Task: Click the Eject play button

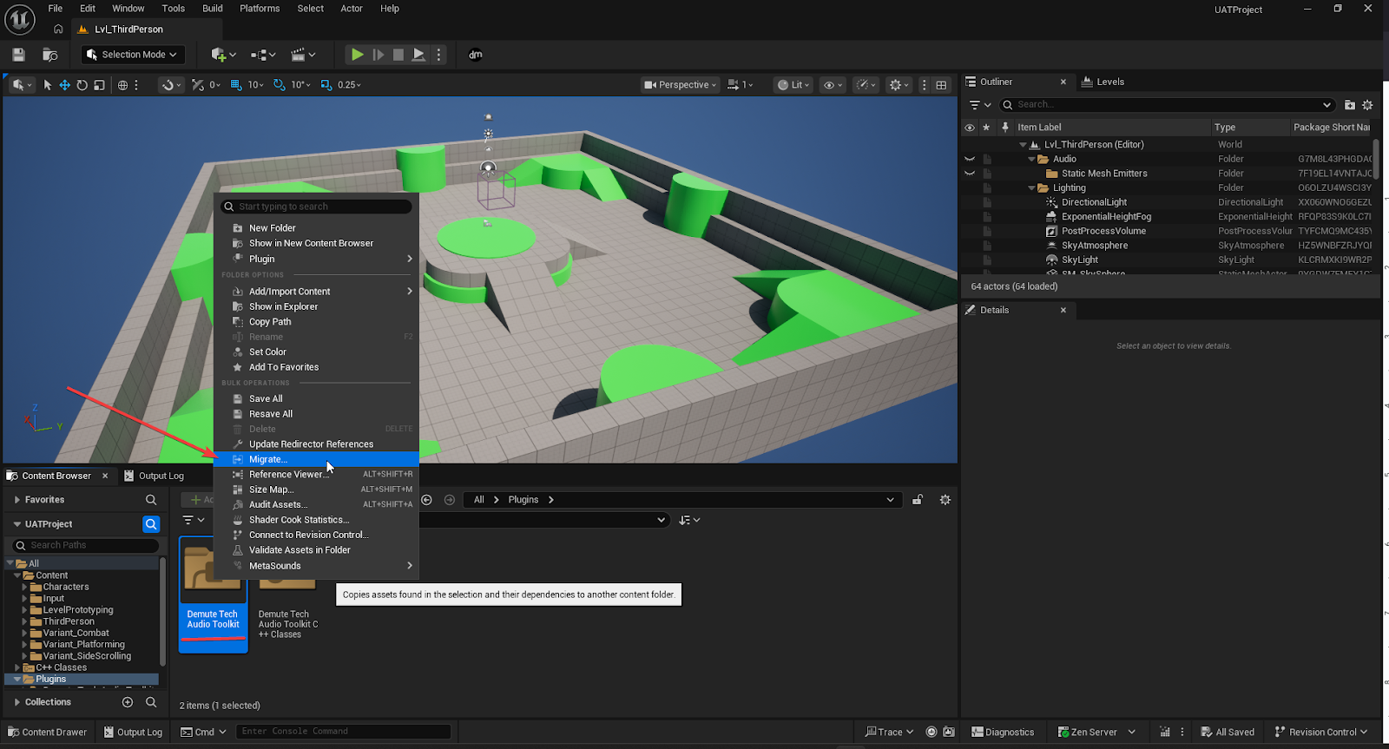Action: pyautogui.click(x=418, y=55)
